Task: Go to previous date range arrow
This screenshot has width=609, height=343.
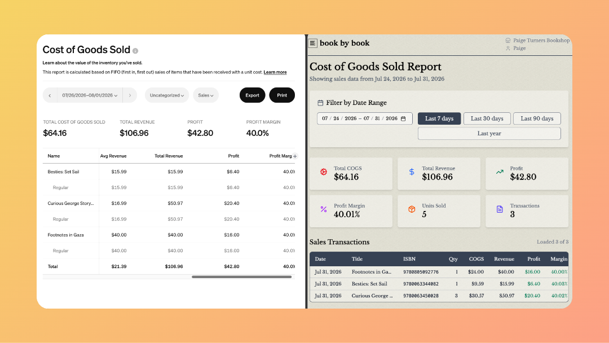Action: (x=50, y=95)
